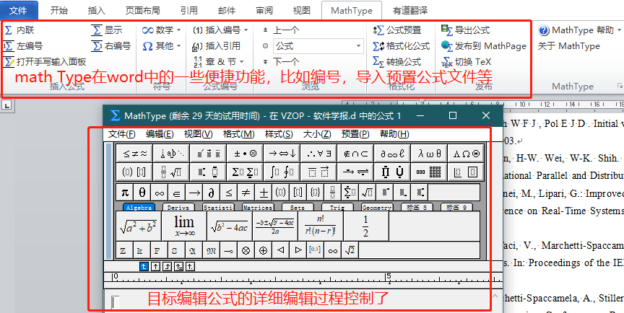
Task: Insert ⊗ symbol from bottom bar
Action: tap(246, 251)
